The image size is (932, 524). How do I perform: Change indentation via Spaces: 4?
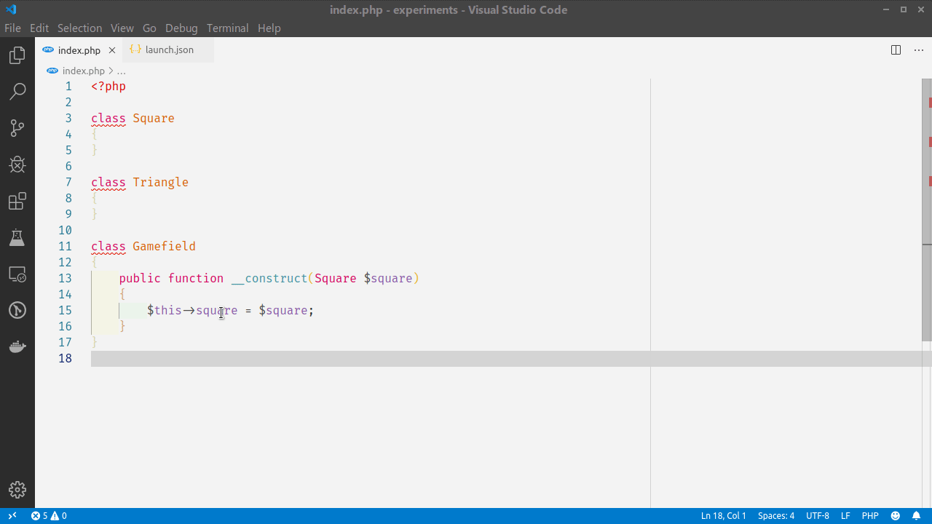[x=775, y=515]
